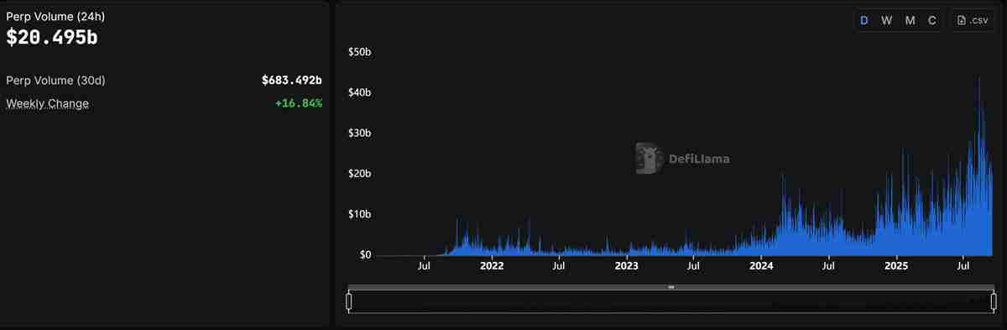Click the $20b y-axis label
1007x330 pixels.
360,174
